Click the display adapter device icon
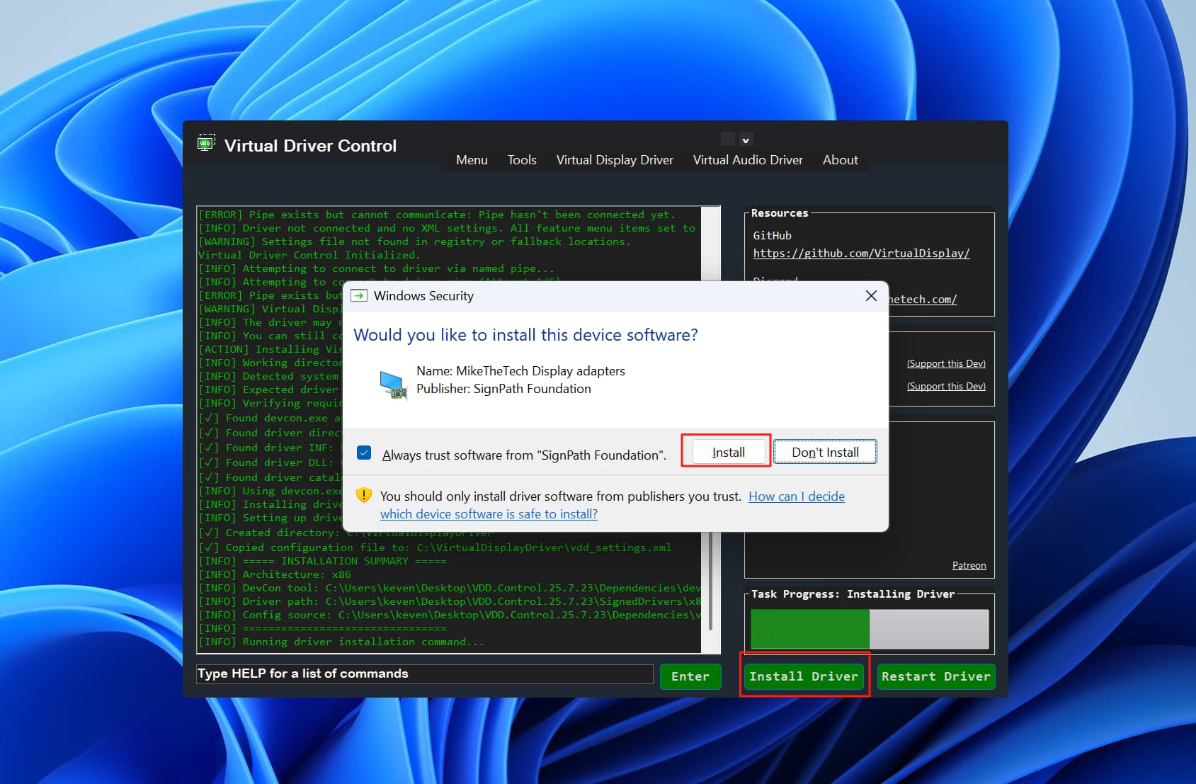This screenshot has width=1196, height=784. 393,384
